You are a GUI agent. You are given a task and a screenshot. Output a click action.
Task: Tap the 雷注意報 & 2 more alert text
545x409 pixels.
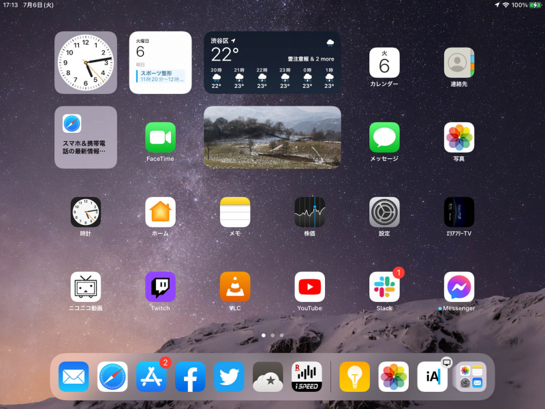coord(311,59)
